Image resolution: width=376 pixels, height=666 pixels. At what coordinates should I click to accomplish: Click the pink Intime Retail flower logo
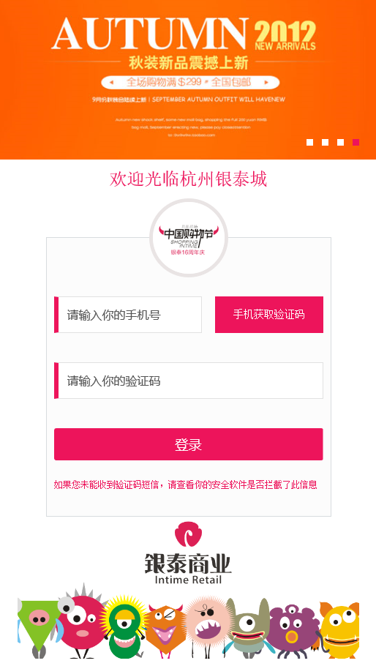click(188, 534)
